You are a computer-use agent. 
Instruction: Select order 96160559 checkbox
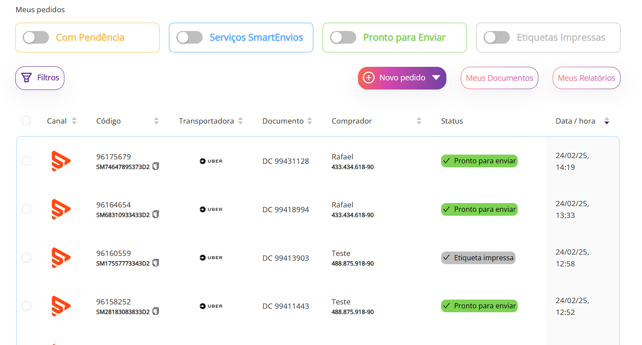pos(26,258)
